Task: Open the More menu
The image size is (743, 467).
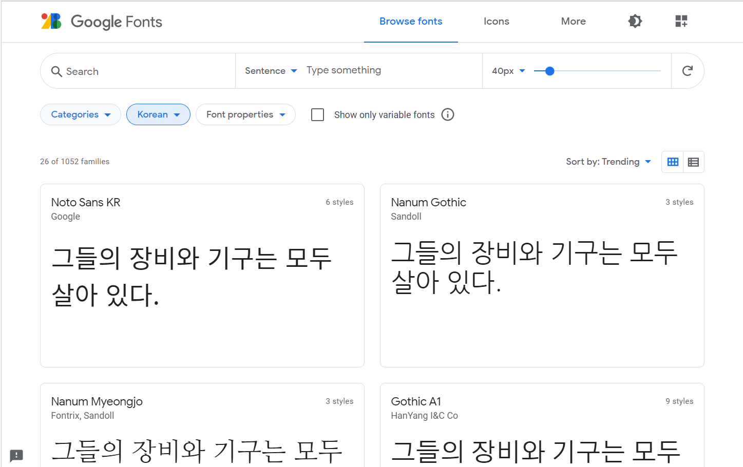Action: point(574,22)
